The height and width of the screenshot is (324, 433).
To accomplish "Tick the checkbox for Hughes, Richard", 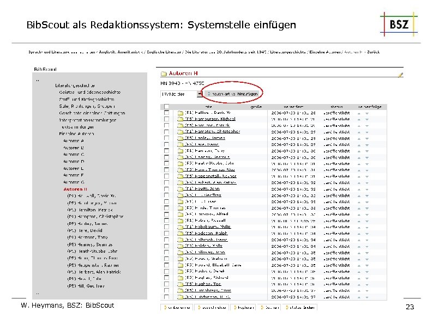I will [166, 278].
